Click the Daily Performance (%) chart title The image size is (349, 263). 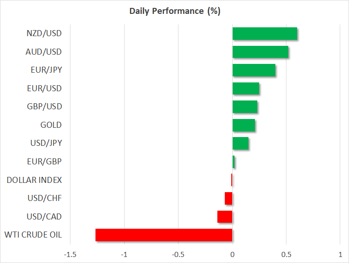click(175, 11)
